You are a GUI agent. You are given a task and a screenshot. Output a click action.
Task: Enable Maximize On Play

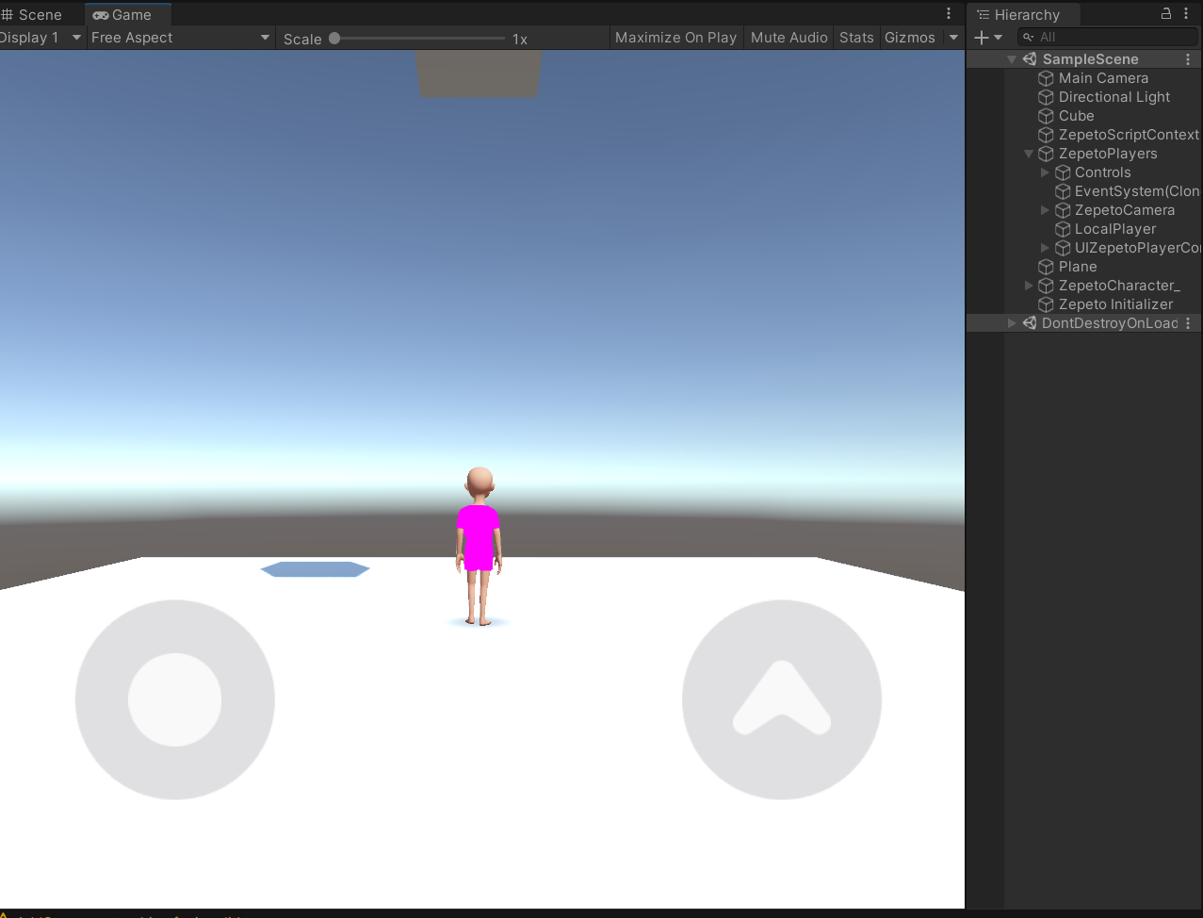pyautogui.click(x=675, y=38)
